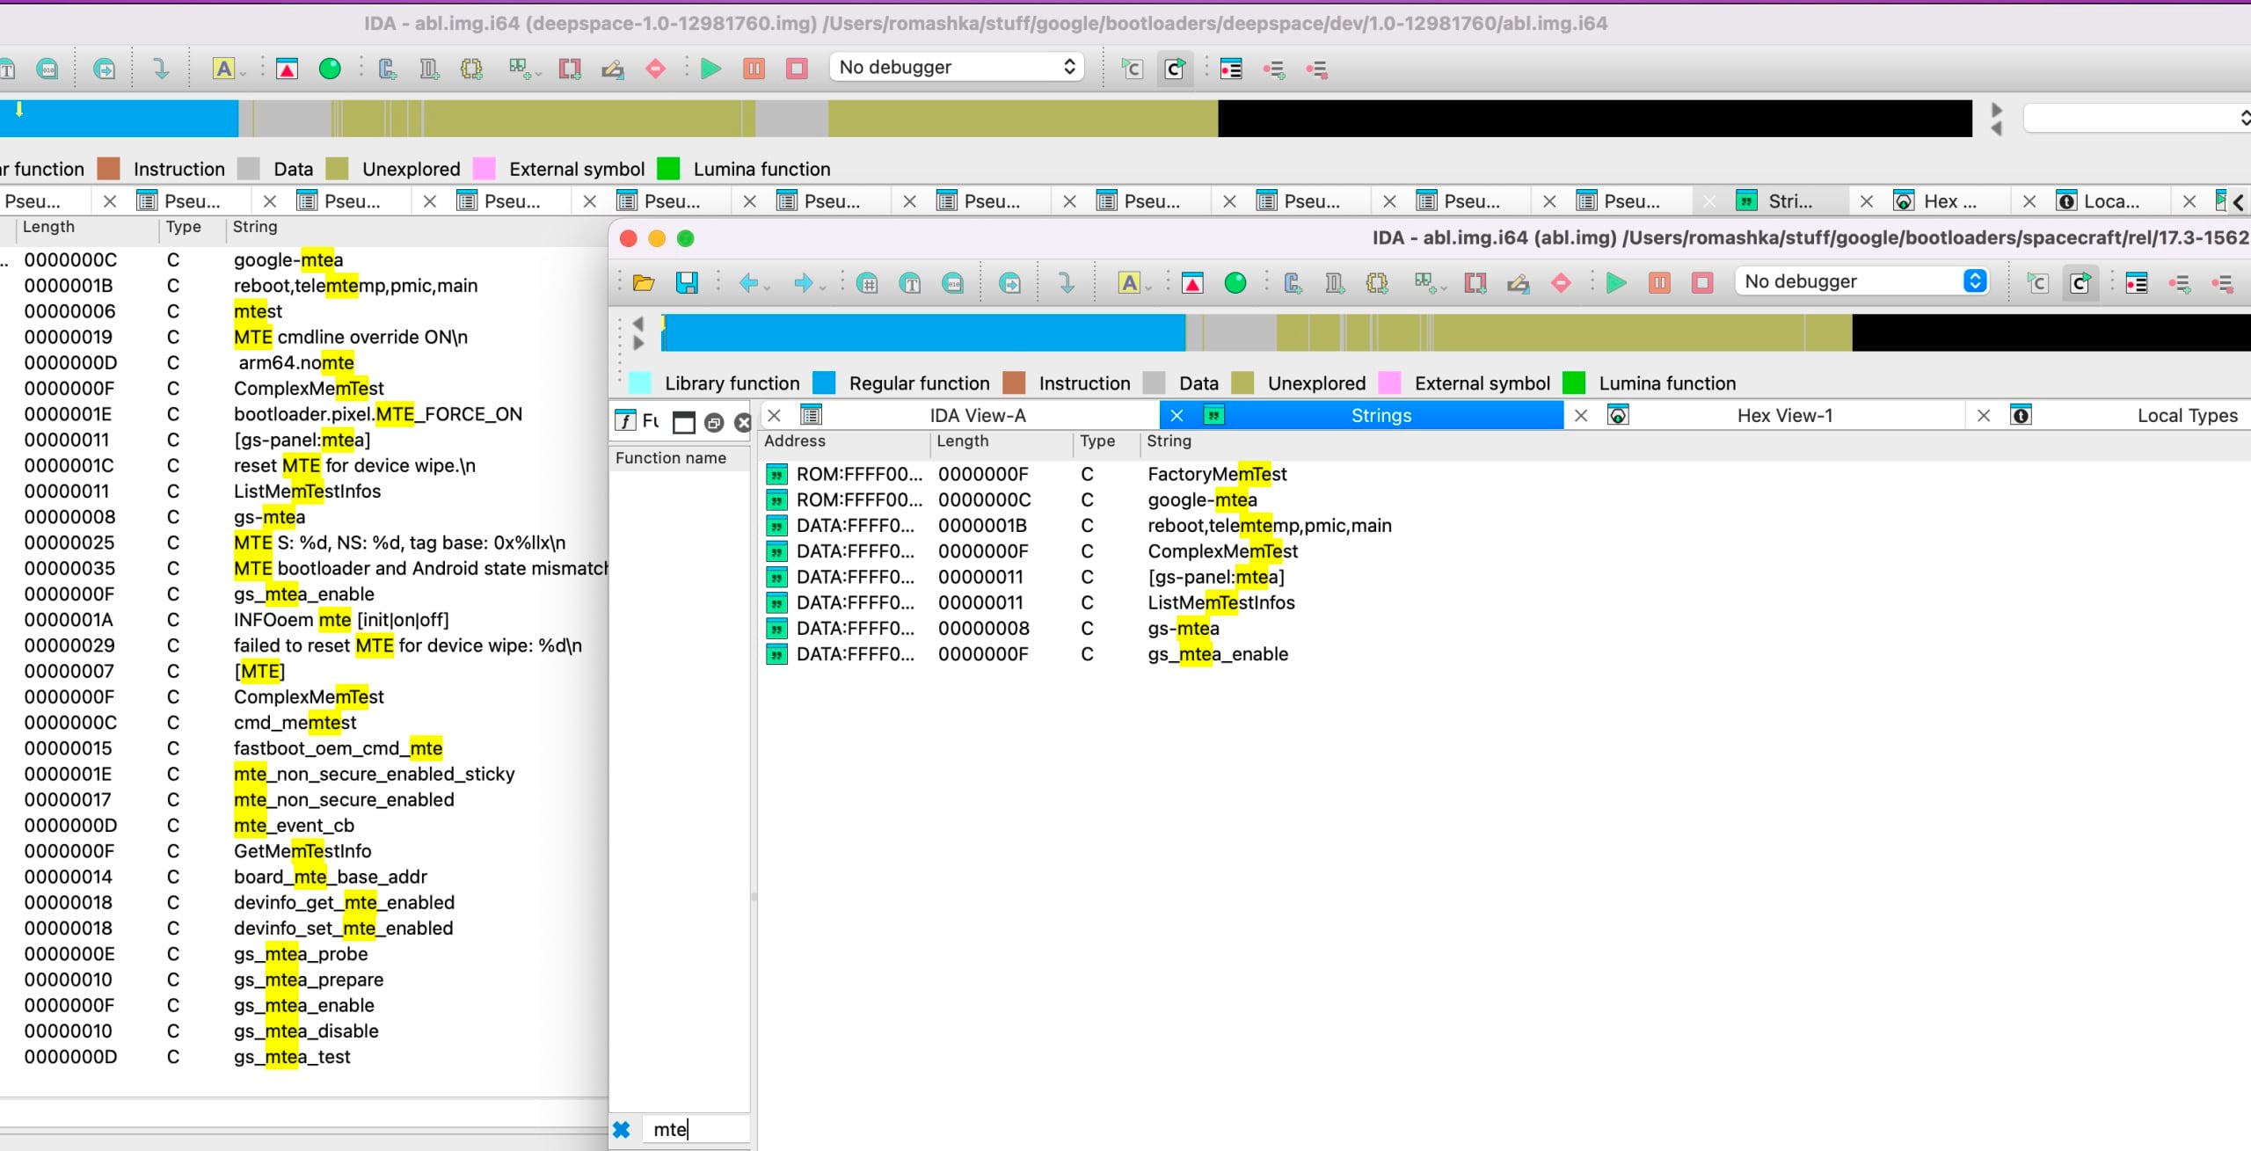
Task: Click the red brackets icon in the front window toolbar
Action: pos(1475,282)
